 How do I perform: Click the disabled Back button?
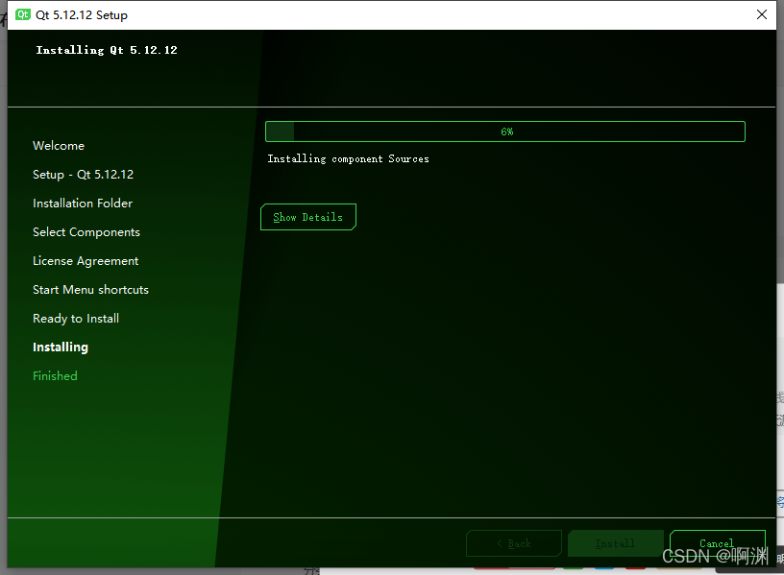514,543
